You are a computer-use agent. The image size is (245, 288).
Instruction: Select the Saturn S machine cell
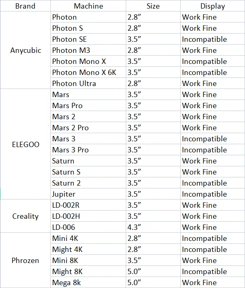pos(88,172)
